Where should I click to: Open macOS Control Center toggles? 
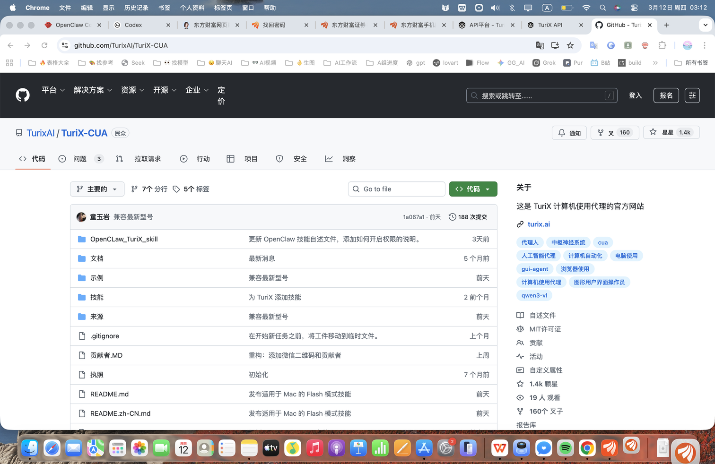point(634,8)
